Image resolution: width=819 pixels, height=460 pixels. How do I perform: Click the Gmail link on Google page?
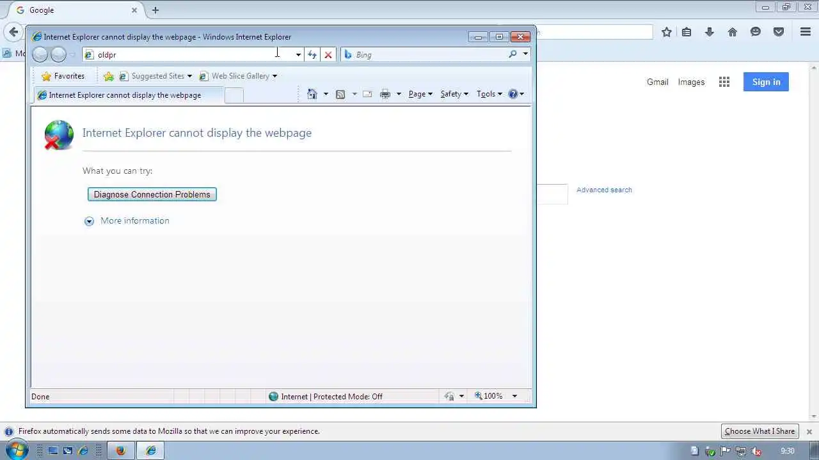[657, 82]
